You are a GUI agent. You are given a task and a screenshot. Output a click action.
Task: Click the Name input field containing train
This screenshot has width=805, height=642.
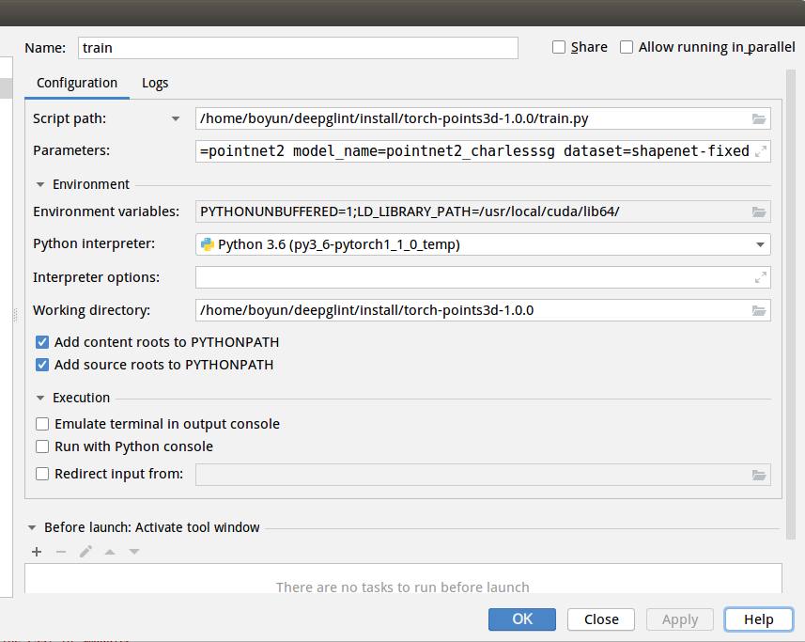click(299, 47)
